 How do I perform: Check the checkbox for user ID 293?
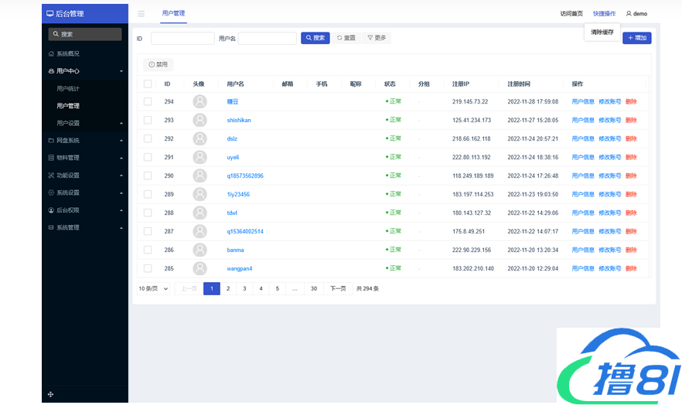coord(148,120)
